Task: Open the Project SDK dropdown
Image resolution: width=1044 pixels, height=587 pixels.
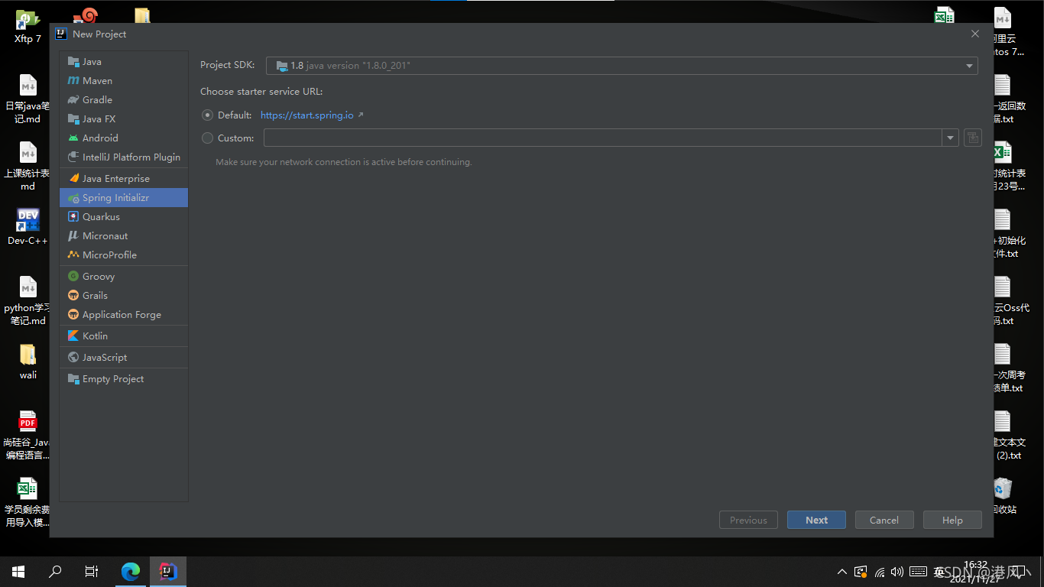Action: [621, 66]
